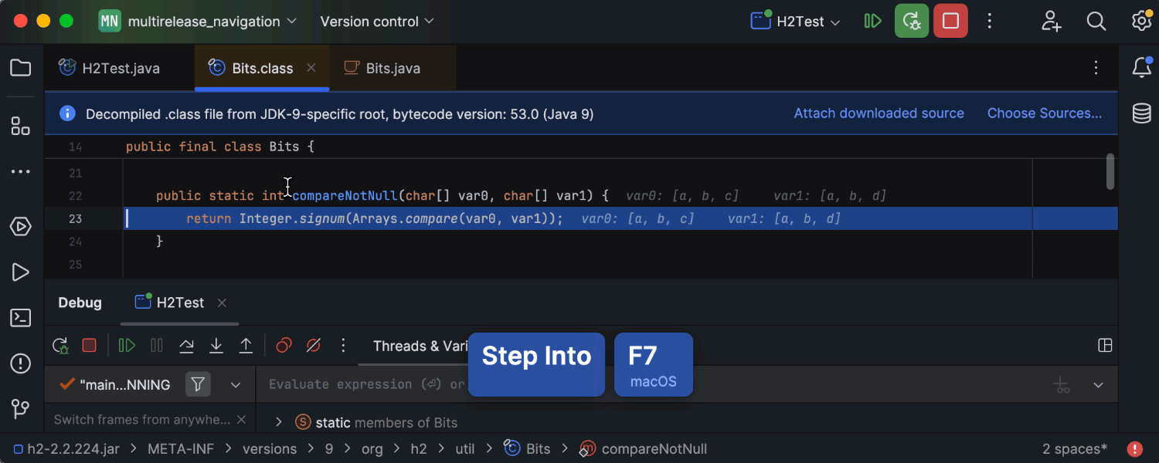The image size is (1159, 463).
Task: Add a new watch from the evaluate bar
Action: 1062,384
